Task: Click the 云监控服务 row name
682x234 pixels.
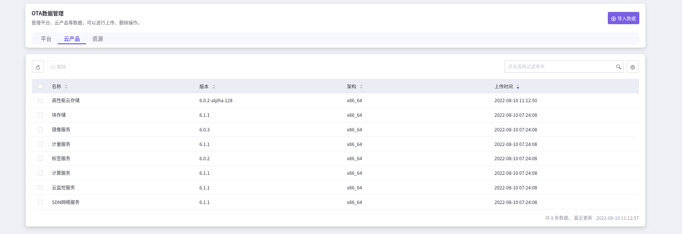Action: [63, 188]
